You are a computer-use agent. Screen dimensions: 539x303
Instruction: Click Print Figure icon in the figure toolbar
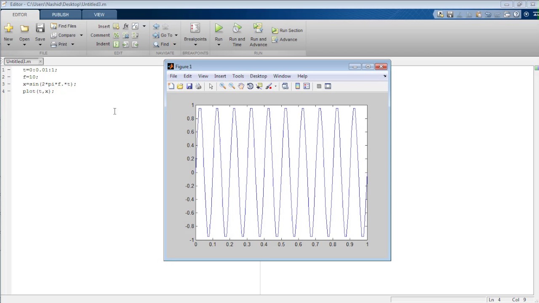[199, 86]
